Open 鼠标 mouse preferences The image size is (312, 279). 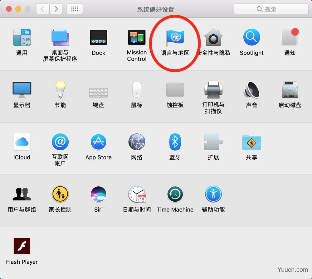click(x=137, y=90)
